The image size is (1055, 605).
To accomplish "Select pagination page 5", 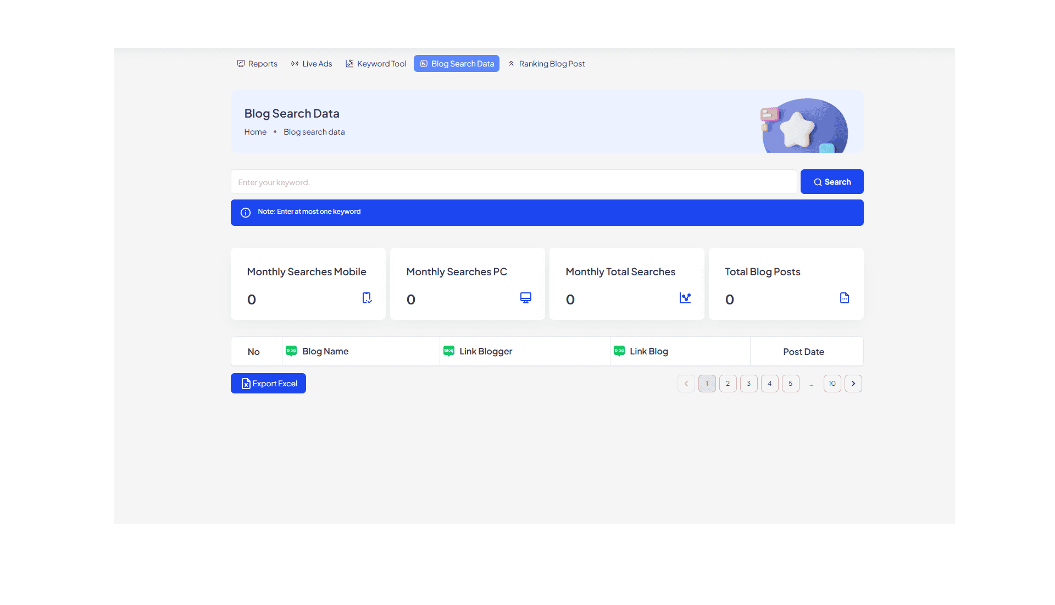I will tap(791, 384).
